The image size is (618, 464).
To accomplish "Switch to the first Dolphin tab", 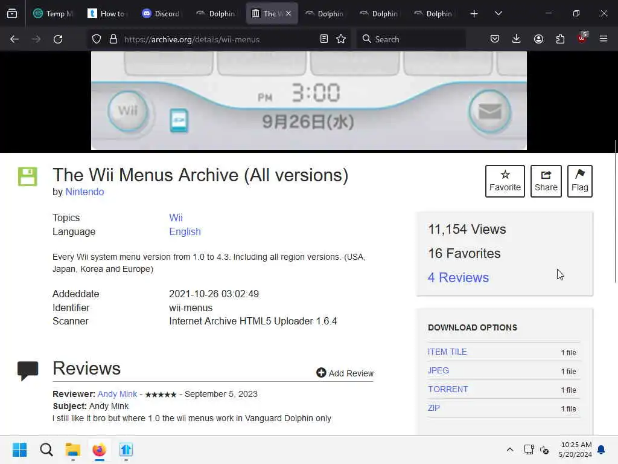I will click(x=215, y=13).
